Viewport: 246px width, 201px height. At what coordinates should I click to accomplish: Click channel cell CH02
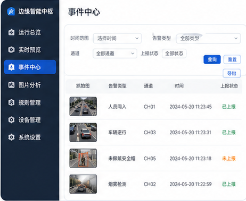[150, 184]
